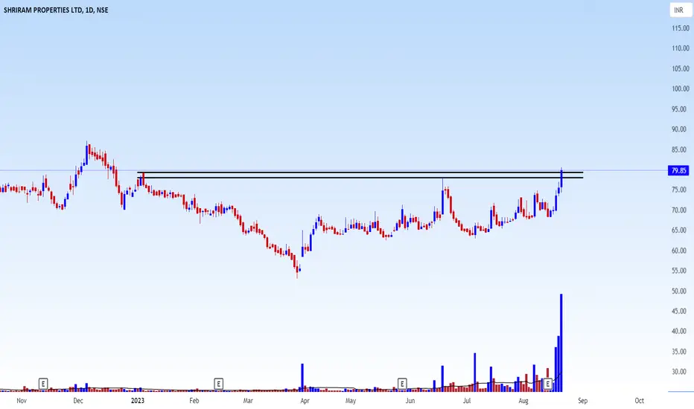
Task: Click the May date axis label
Action: pos(351,401)
